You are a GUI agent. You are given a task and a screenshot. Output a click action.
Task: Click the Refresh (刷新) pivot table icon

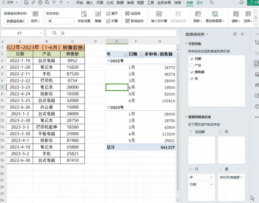coord(198,14)
